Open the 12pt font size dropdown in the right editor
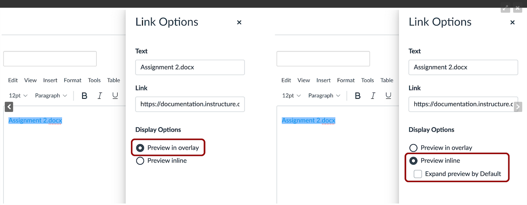The height and width of the screenshot is (205, 527). click(x=292, y=96)
